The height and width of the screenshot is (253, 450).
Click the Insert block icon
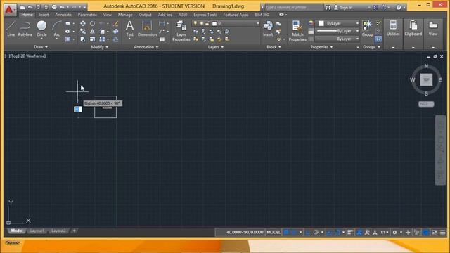268,28
